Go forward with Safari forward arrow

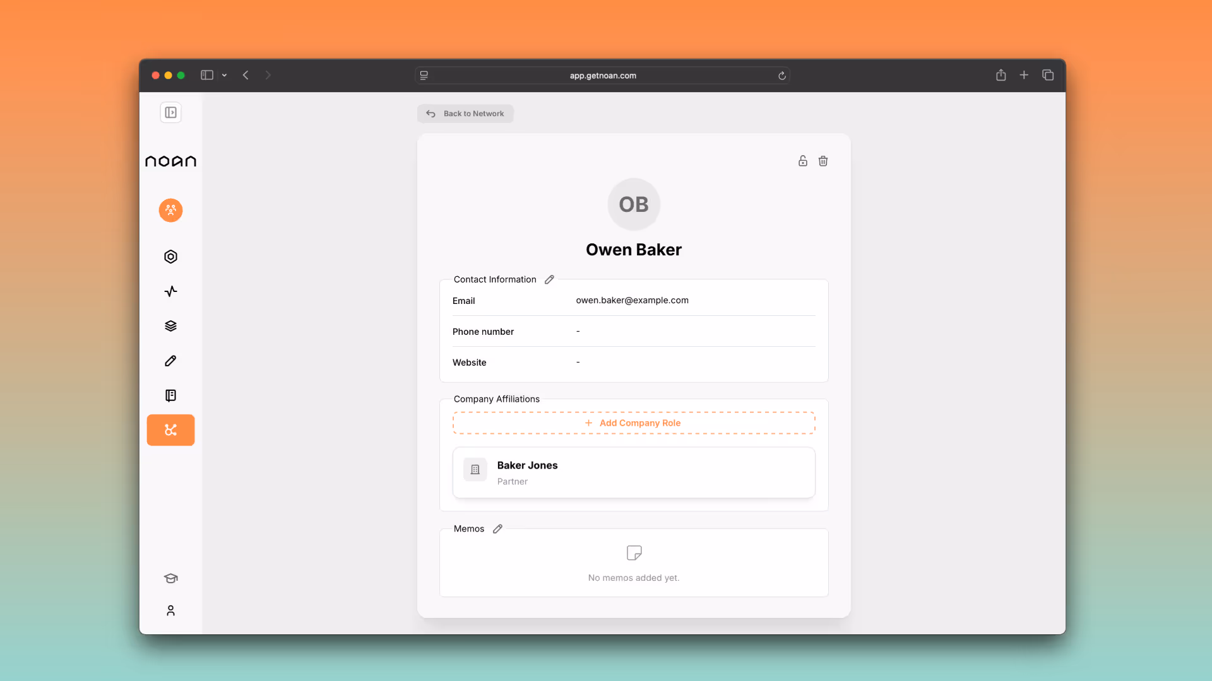268,75
